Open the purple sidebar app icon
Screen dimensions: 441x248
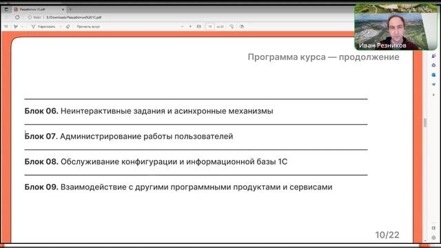point(433,56)
